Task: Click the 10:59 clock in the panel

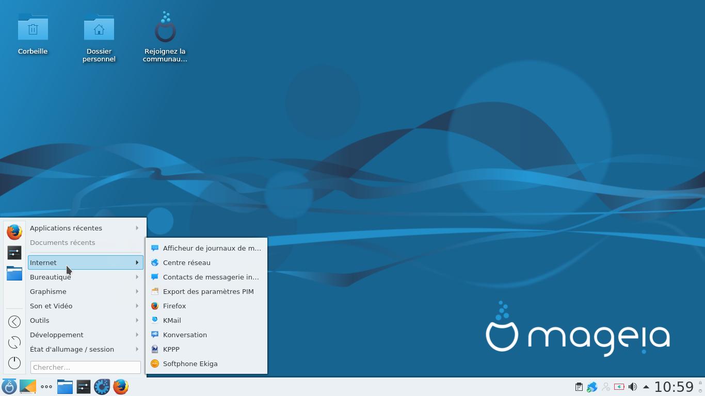Action: coord(674,387)
